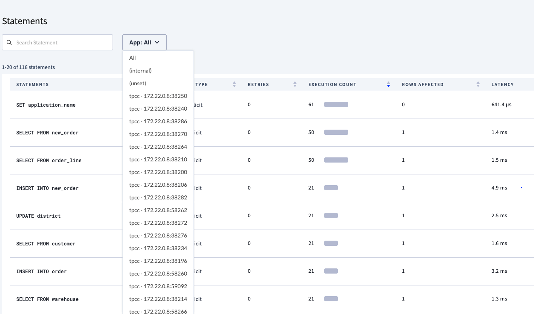
Task: Select All in app filter
Action: pos(133,58)
